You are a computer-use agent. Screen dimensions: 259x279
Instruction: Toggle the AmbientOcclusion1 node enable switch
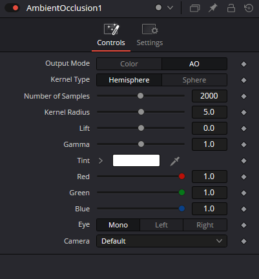click(x=12, y=8)
